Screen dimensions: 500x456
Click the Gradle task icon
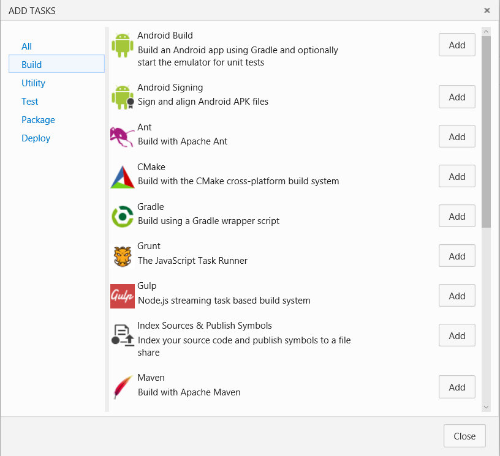coord(122,216)
